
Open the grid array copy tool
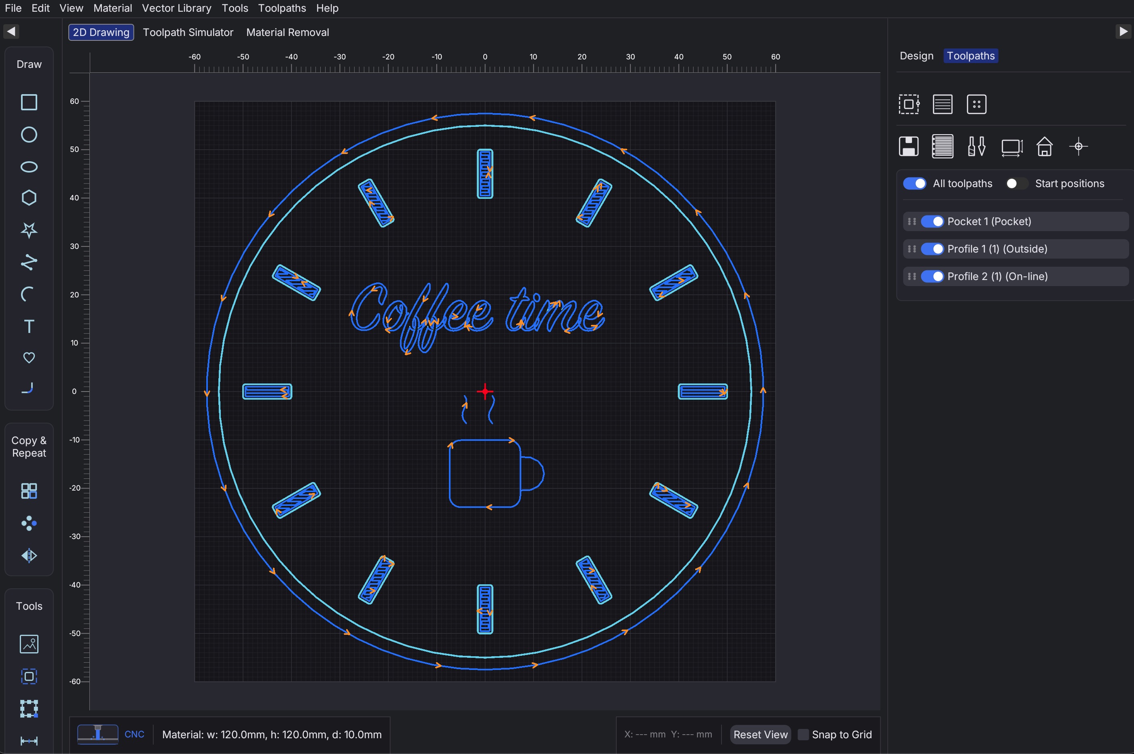29,491
